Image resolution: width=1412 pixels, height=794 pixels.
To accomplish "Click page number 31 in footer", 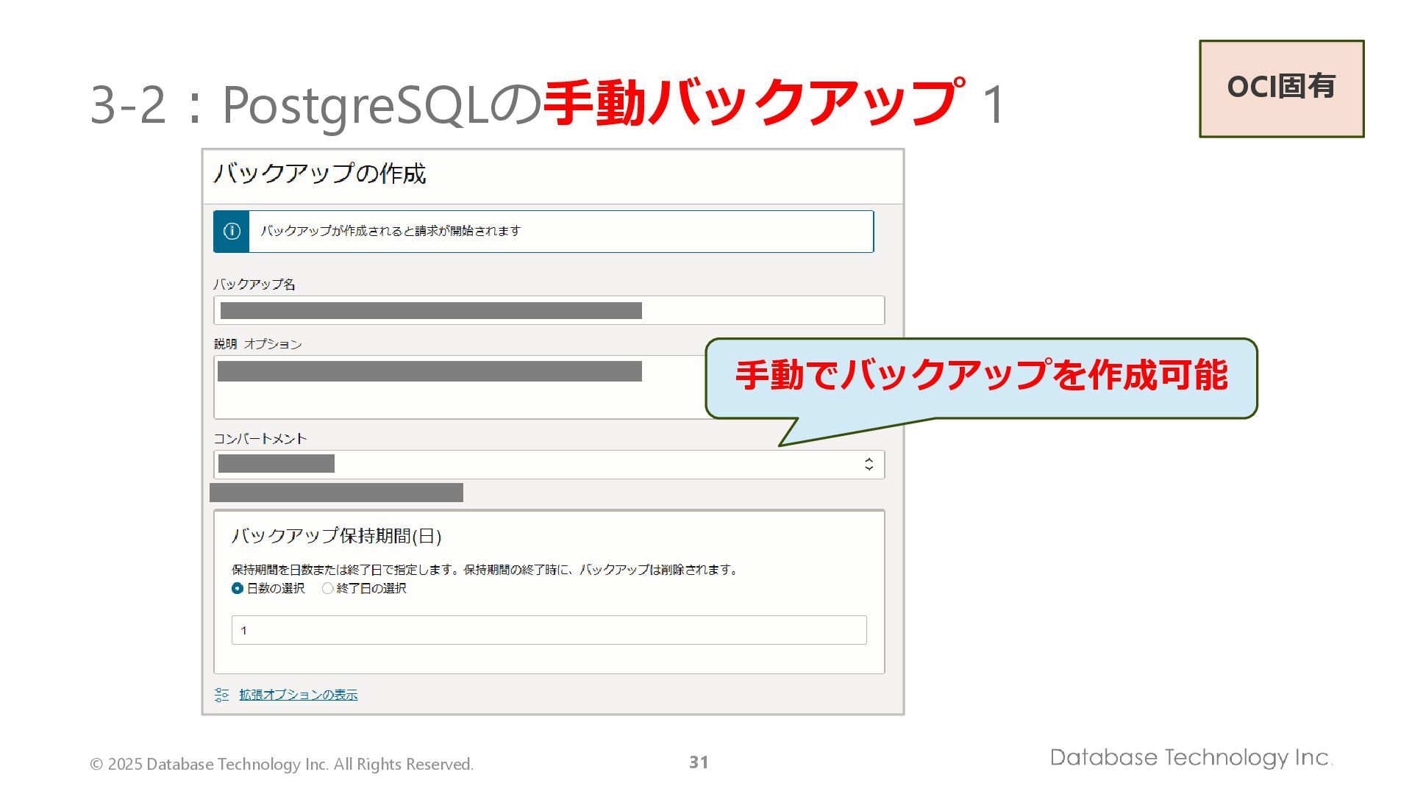I will pyautogui.click(x=699, y=762).
